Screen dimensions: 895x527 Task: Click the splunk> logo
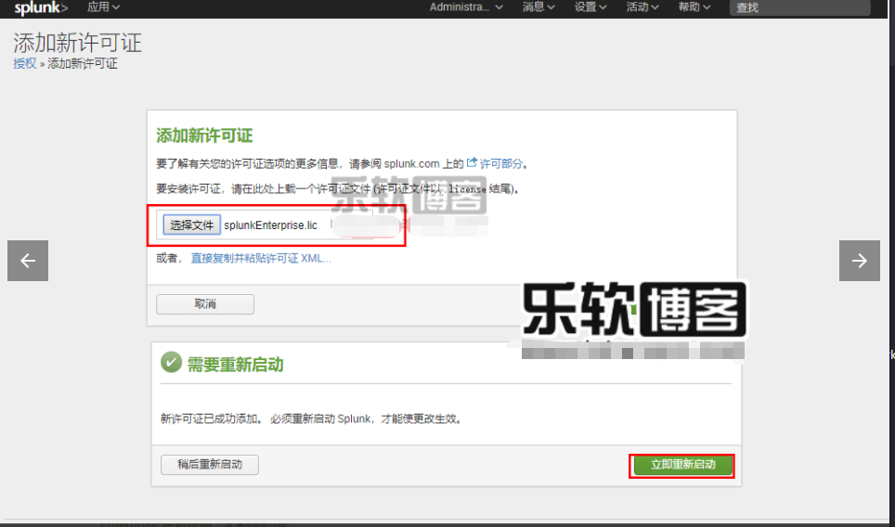(41, 7)
